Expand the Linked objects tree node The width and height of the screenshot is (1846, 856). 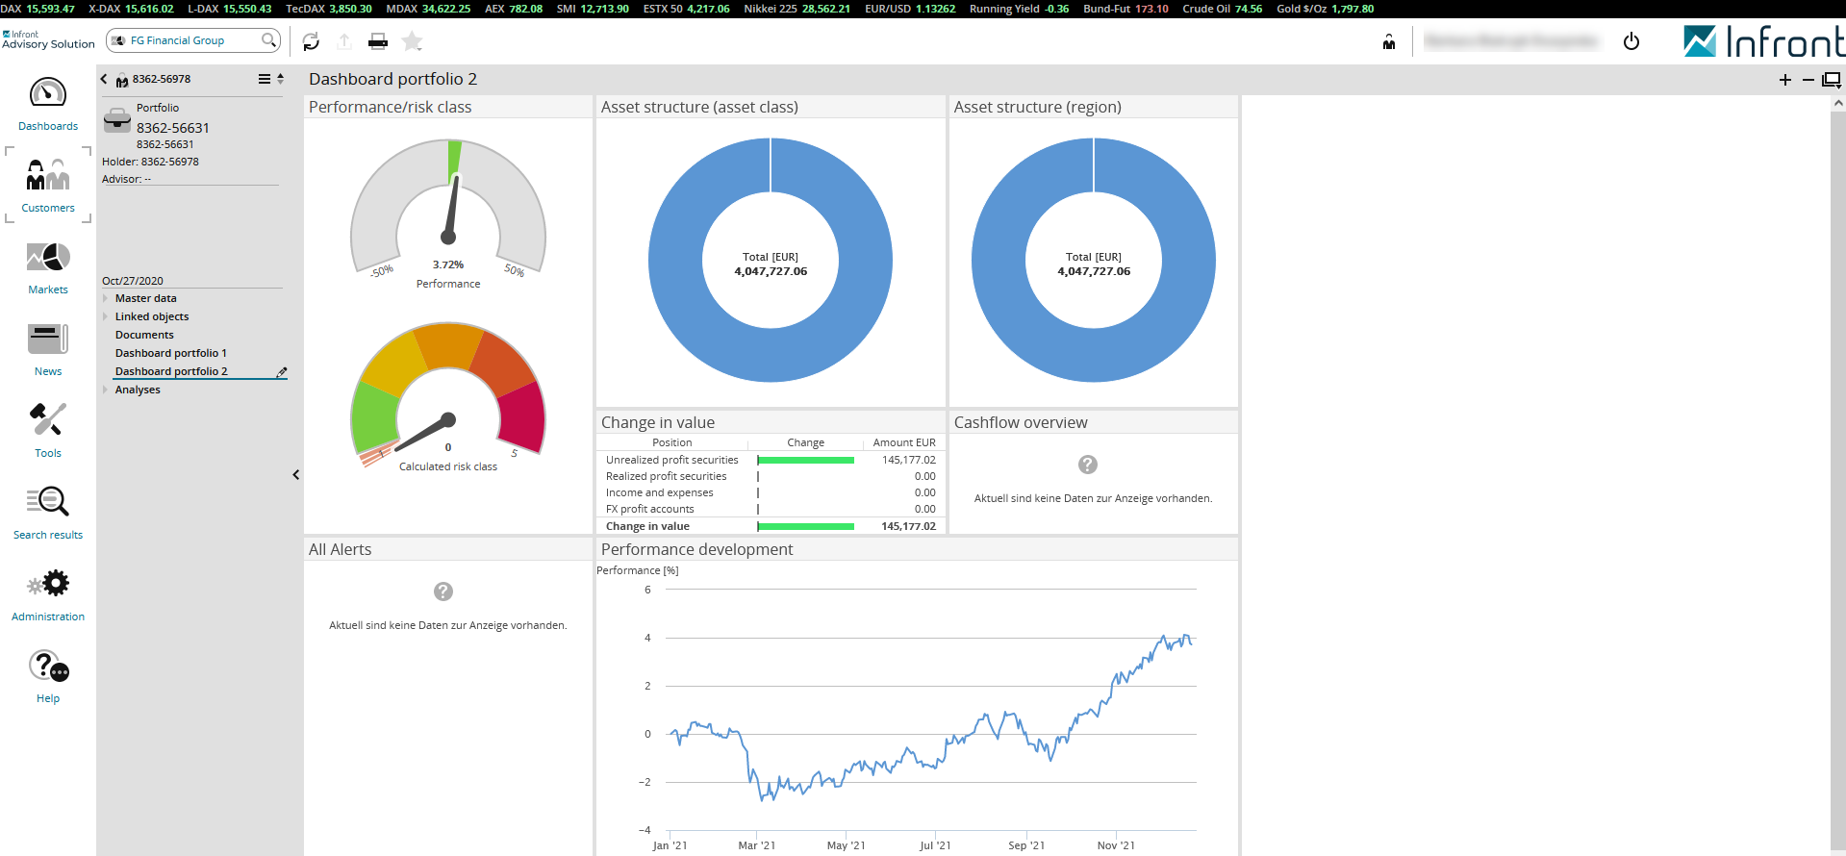[x=106, y=317]
